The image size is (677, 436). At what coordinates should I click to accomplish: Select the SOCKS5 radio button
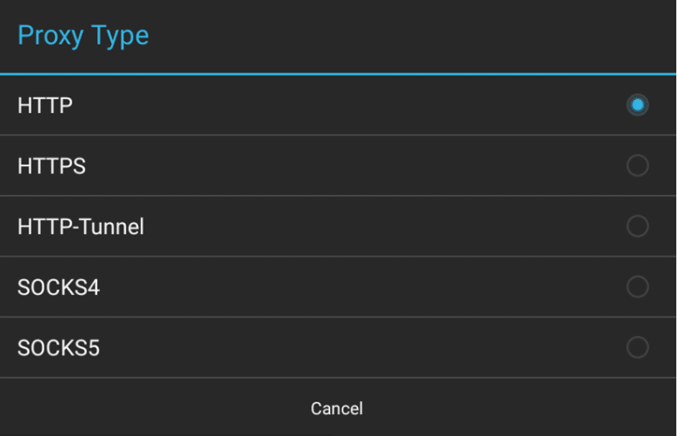click(636, 348)
